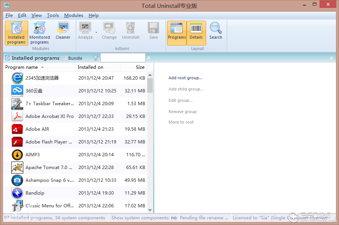Screen dimensions: 339x225
Task: Click Edit group link
Action: click(181, 100)
